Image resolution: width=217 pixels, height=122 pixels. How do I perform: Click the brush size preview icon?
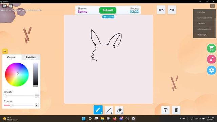click(37, 96)
